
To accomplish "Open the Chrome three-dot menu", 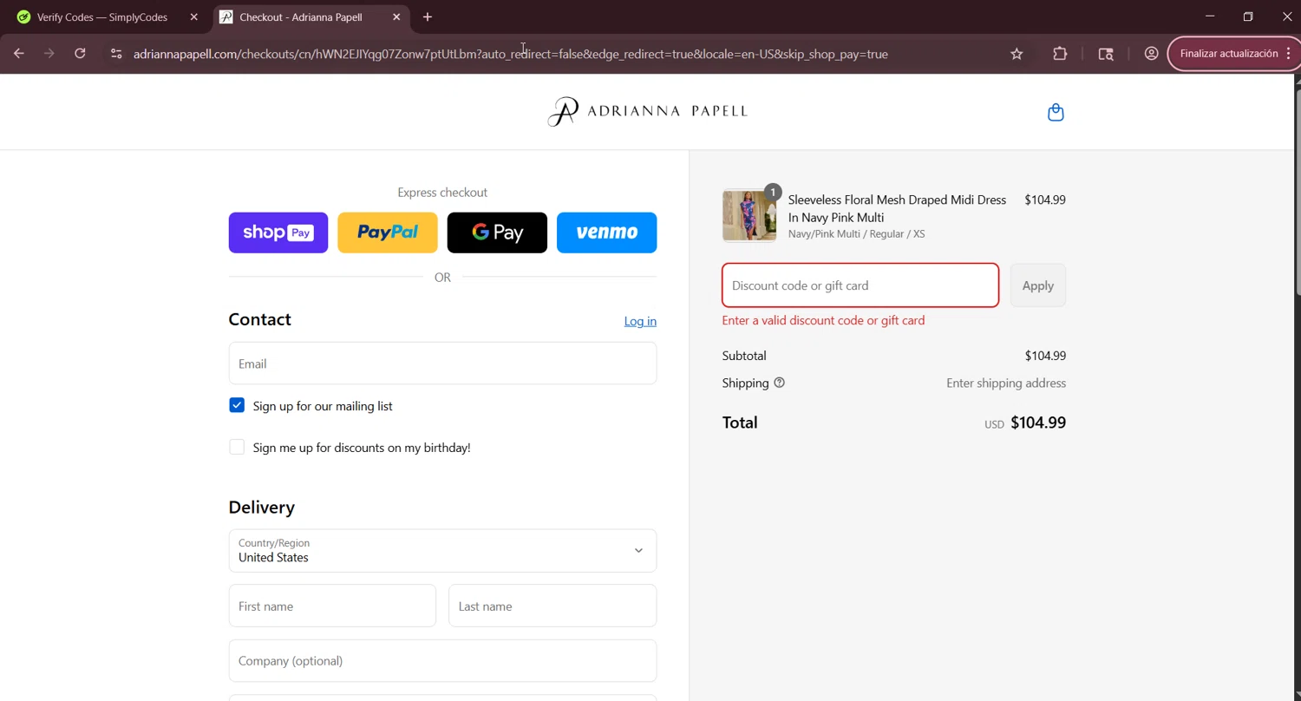I will pos(1289,54).
